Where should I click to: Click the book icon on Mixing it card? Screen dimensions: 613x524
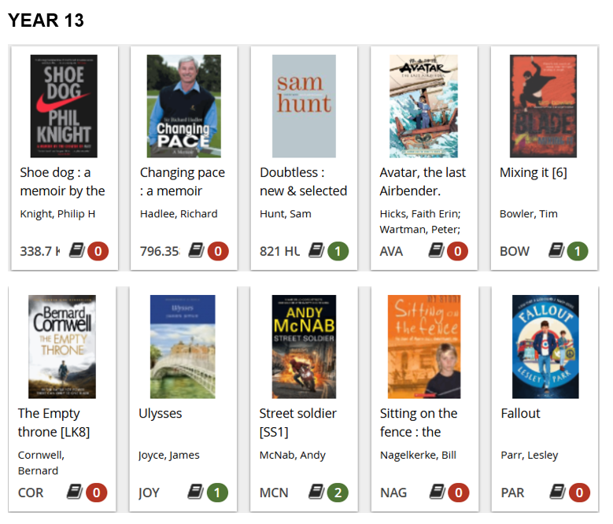pyautogui.click(x=556, y=250)
